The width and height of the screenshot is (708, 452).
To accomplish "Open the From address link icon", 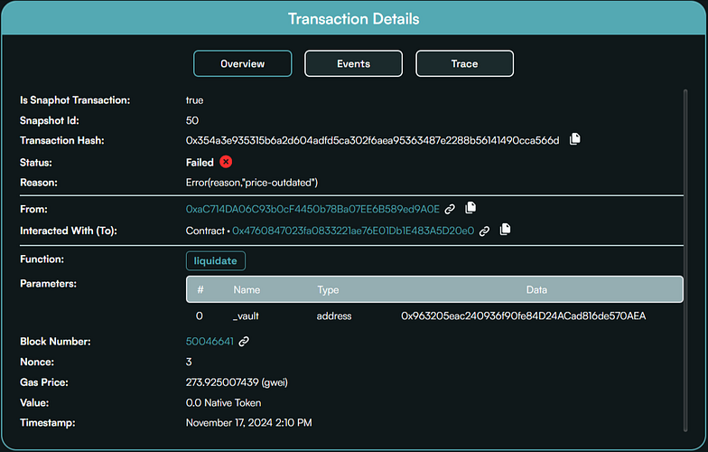I will pyautogui.click(x=450, y=210).
